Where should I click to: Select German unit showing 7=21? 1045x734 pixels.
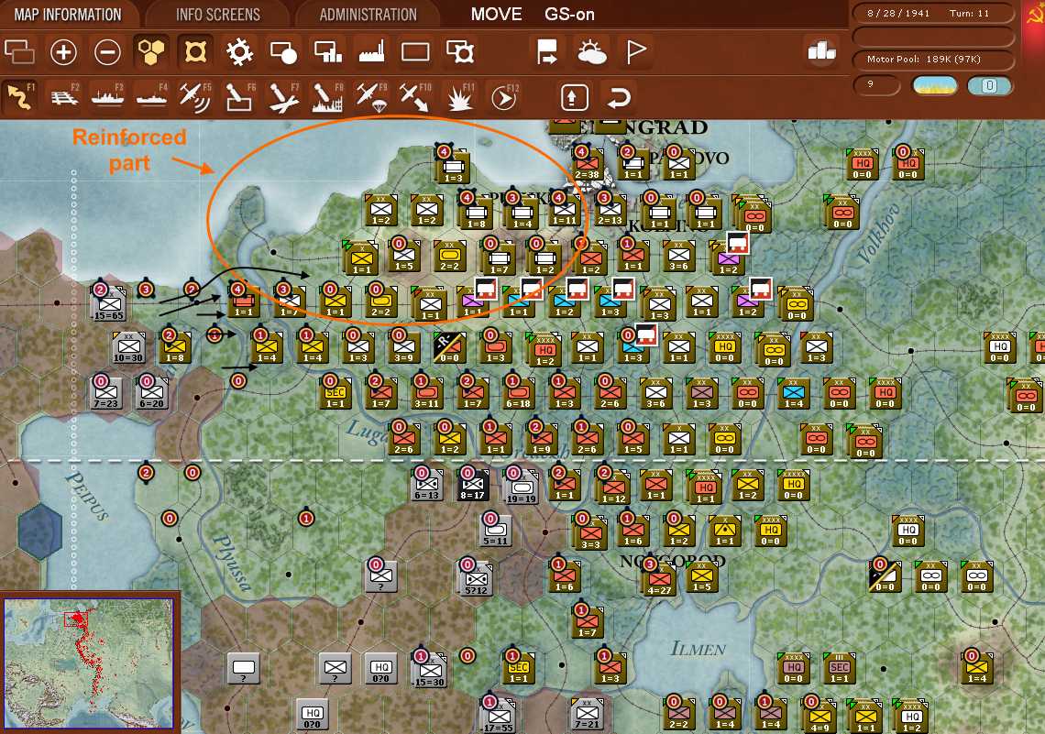[588, 714]
